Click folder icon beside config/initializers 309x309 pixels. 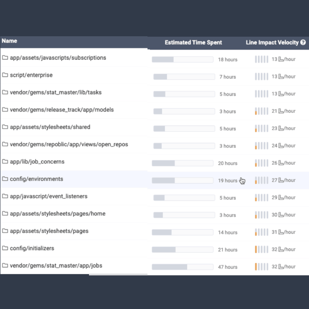click(x=5, y=248)
